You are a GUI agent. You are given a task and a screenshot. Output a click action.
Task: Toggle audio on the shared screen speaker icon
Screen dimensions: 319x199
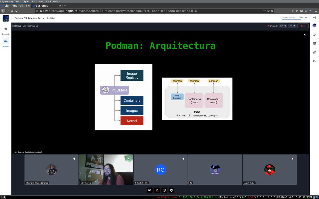(305, 35)
